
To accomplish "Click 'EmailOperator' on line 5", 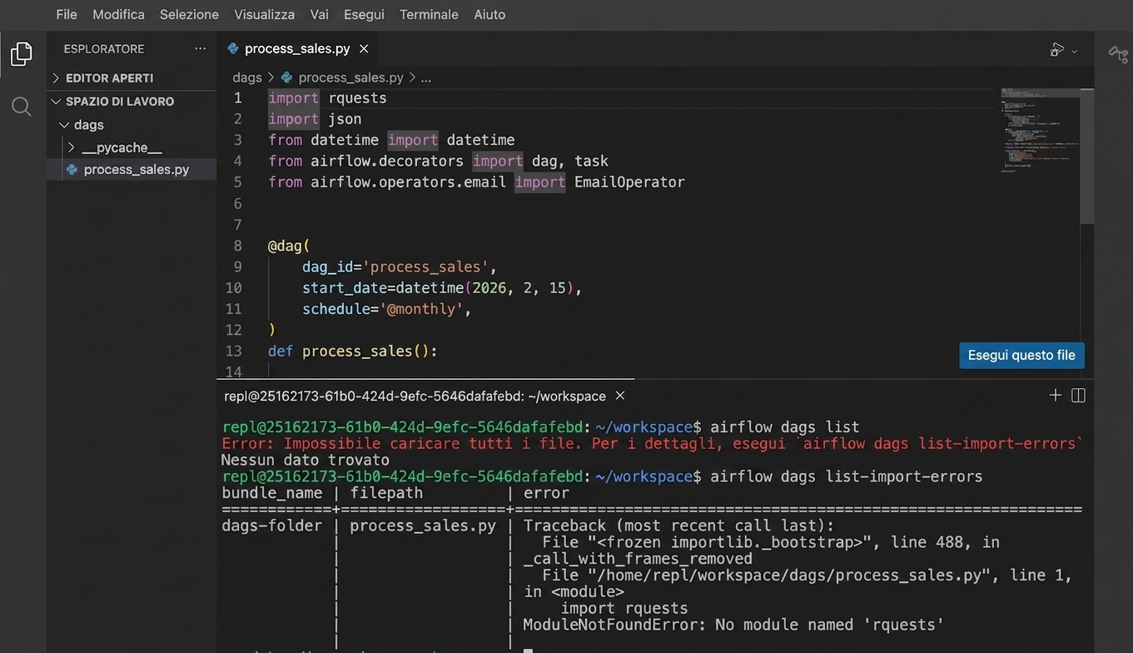I will (629, 182).
